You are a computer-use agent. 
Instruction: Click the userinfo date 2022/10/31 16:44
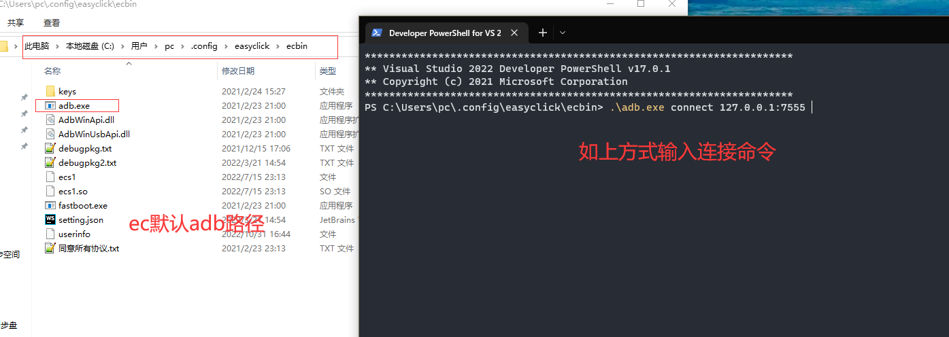coord(256,234)
